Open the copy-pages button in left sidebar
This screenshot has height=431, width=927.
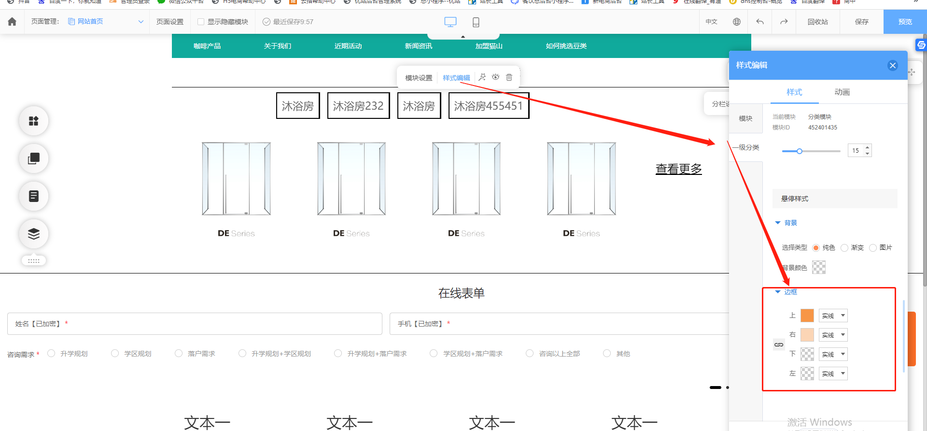coord(34,158)
